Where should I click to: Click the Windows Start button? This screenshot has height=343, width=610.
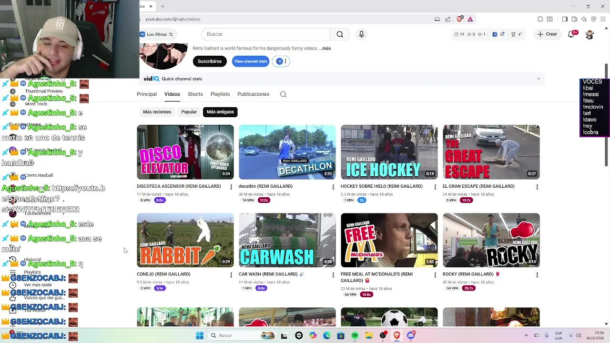click(x=200, y=335)
